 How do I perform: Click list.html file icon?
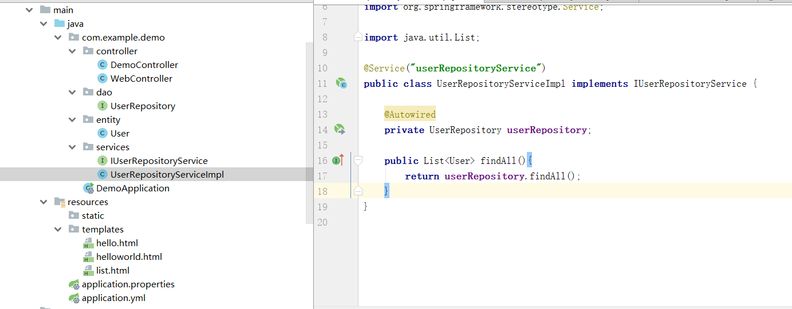88,270
